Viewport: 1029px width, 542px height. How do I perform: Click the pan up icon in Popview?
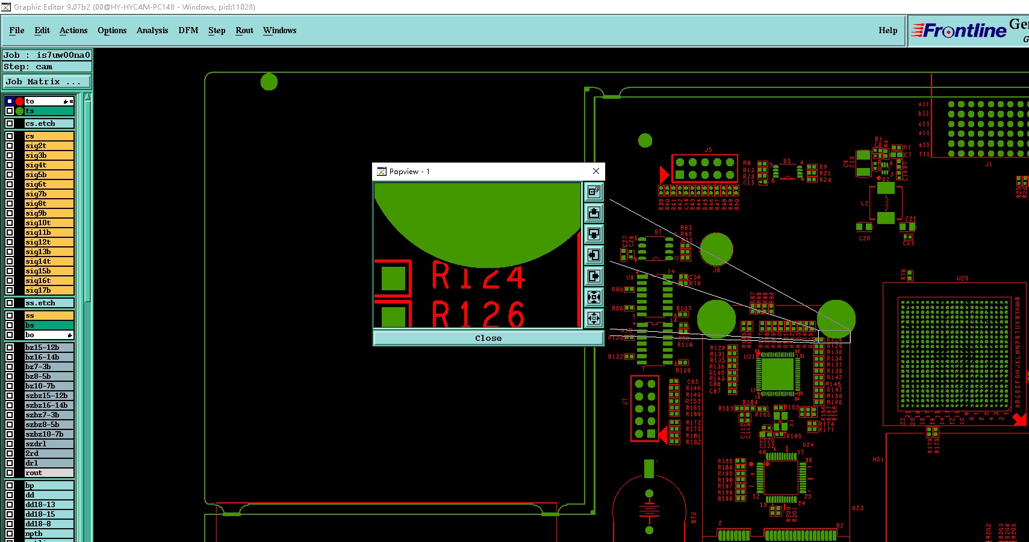click(x=594, y=213)
